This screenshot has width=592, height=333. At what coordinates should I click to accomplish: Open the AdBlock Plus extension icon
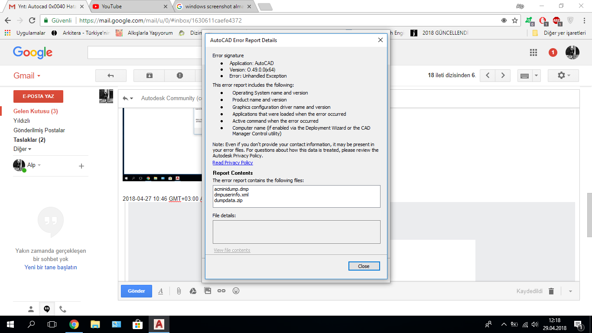point(557,20)
